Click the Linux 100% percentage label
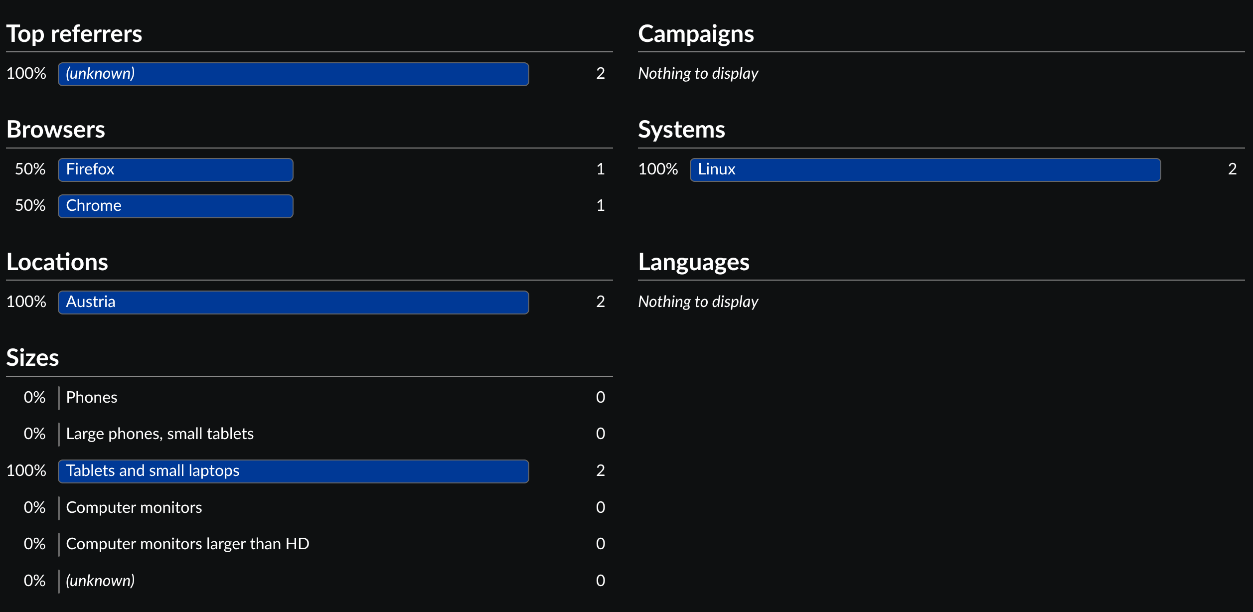Screen dimensions: 1253x612 658,169
